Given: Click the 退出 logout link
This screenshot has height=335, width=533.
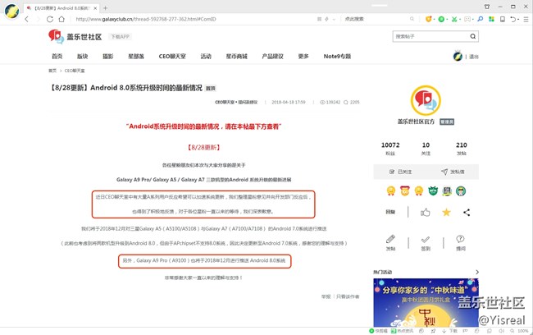Looking at the screenshot, I should pyautogui.click(x=474, y=57).
